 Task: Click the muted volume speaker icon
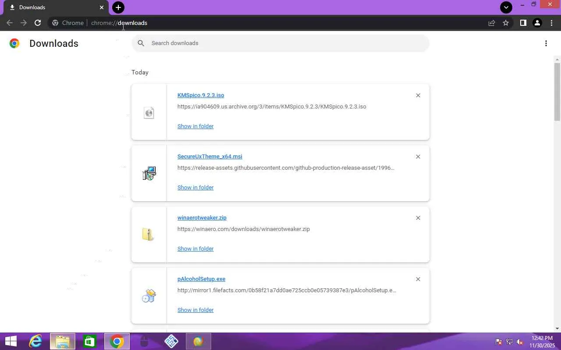pos(520,342)
